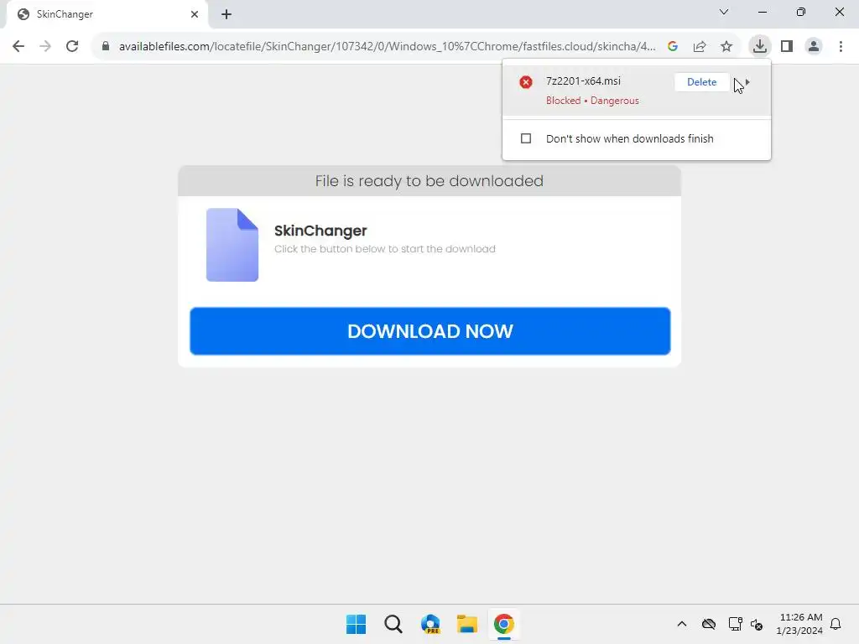Open the notifications bell
859x644 pixels.
(836, 624)
